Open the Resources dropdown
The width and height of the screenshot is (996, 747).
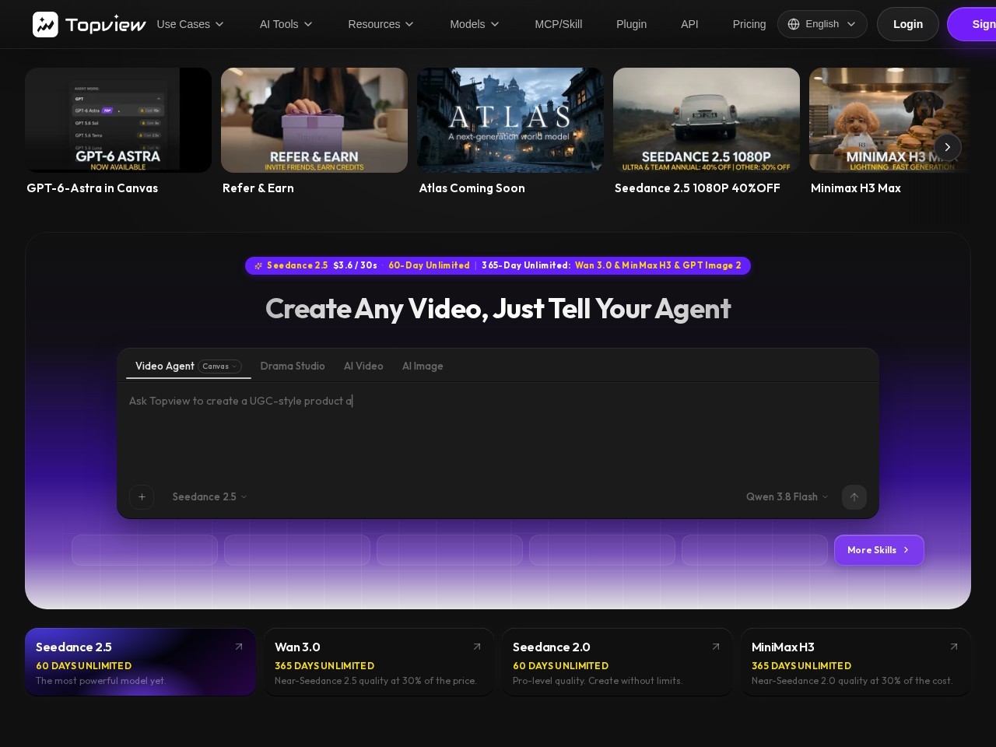point(381,24)
